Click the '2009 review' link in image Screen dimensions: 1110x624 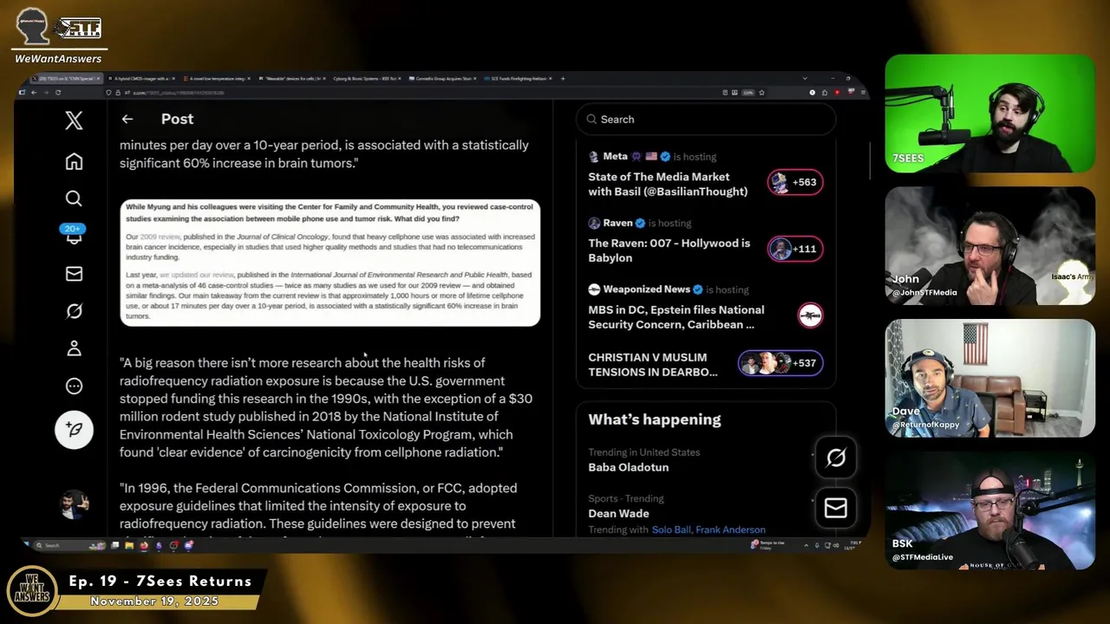pos(160,237)
